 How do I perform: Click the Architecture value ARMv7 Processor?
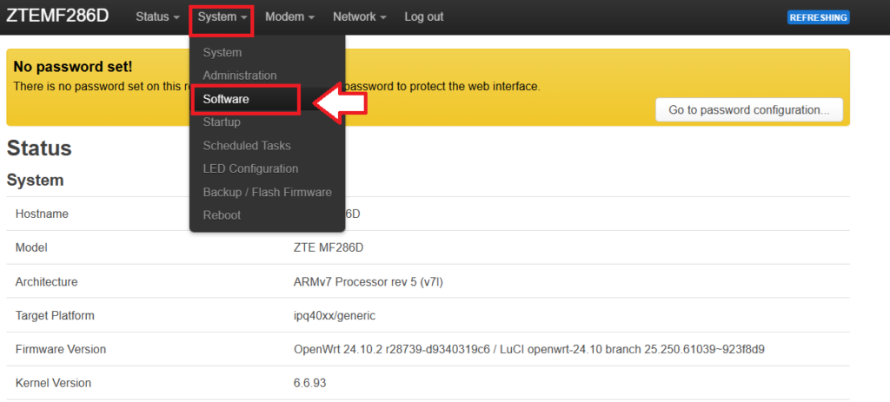tap(369, 282)
